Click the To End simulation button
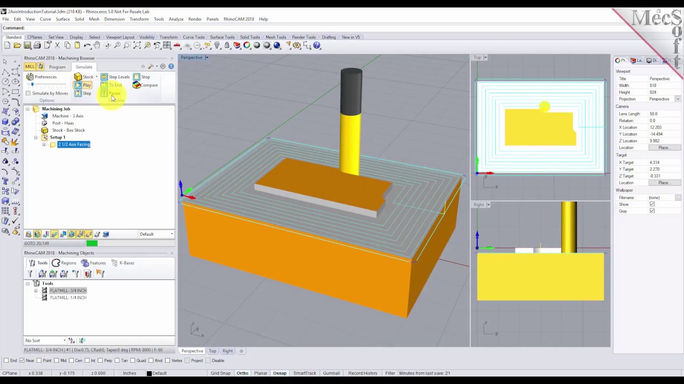Viewport: 684px width, 384px height. pyautogui.click(x=111, y=85)
